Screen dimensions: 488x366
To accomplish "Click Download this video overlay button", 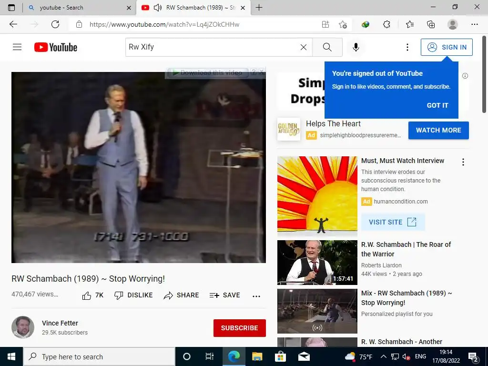I will tap(207, 72).
